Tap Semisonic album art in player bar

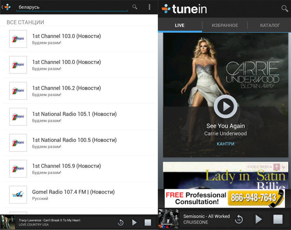click(x=168, y=219)
